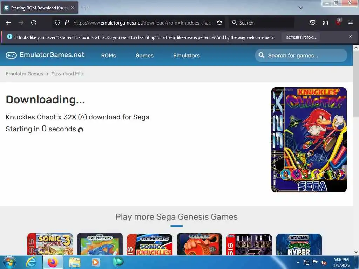This screenshot has width=359, height=269.
Task: Click the scrollbar down arrow
Action: [x=356, y=252]
